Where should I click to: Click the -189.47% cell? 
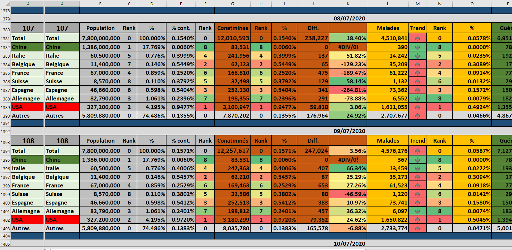pyautogui.click(x=348, y=73)
